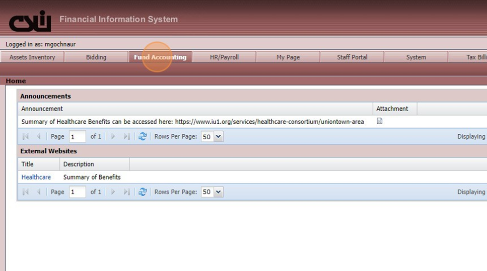Switch to the Assets Inventory tab

tap(32, 57)
